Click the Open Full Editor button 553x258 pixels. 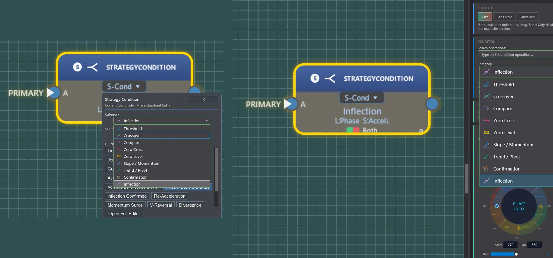(124, 214)
